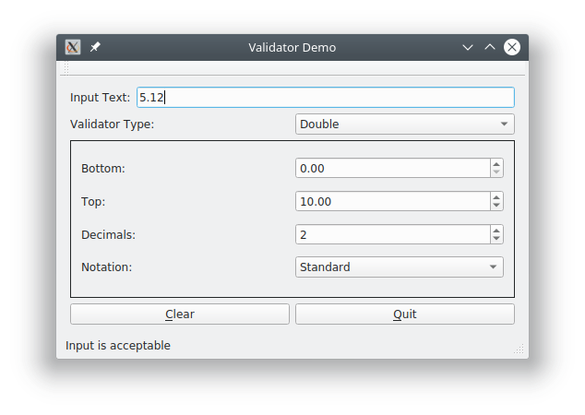Increase the Bottom value with up arrow
This screenshot has height=415, width=585.
(x=496, y=163)
